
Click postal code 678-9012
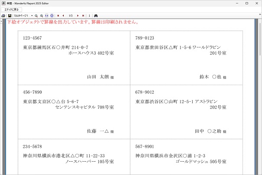(145, 92)
